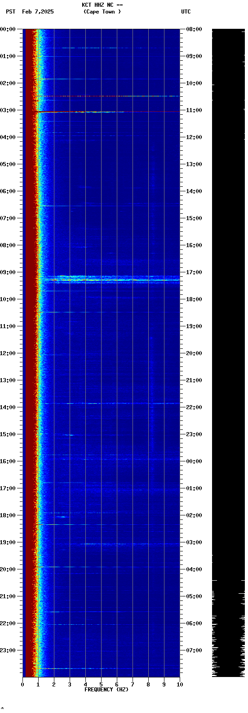Click the UTC 10:00 time label
Viewport: 248px width, 713px height.
click(194, 83)
